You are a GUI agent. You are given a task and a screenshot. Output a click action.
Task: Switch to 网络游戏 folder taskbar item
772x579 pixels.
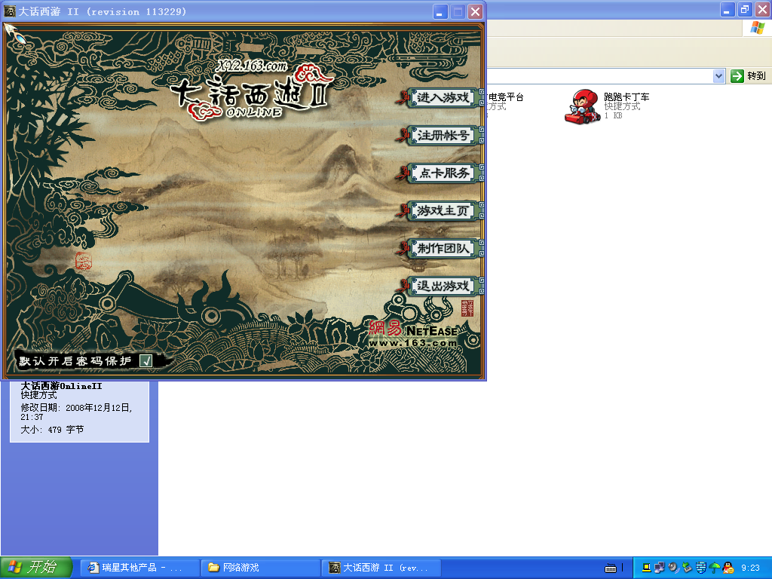pos(261,568)
